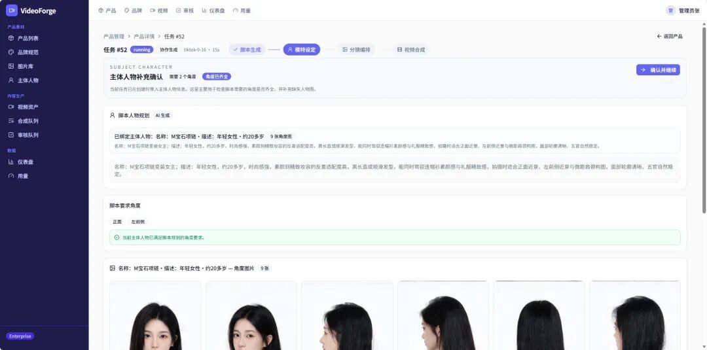Click the 任务 #52 breadcrumb

[174, 37]
